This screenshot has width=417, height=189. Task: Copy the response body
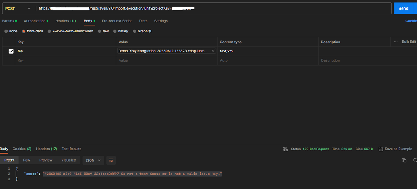[x=404, y=160]
